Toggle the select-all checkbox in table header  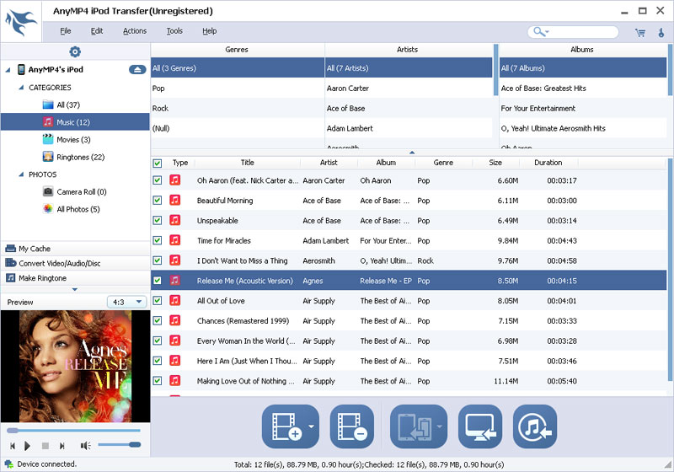click(158, 164)
